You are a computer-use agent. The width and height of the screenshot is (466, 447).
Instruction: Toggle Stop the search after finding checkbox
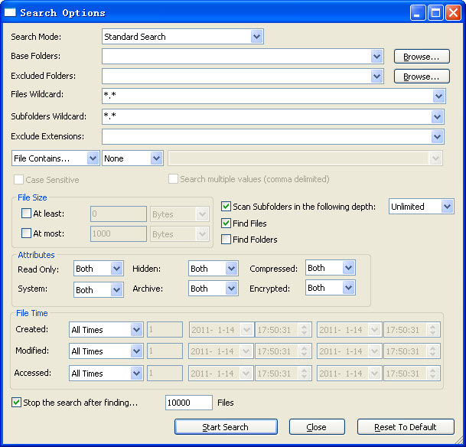coord(17,403)
